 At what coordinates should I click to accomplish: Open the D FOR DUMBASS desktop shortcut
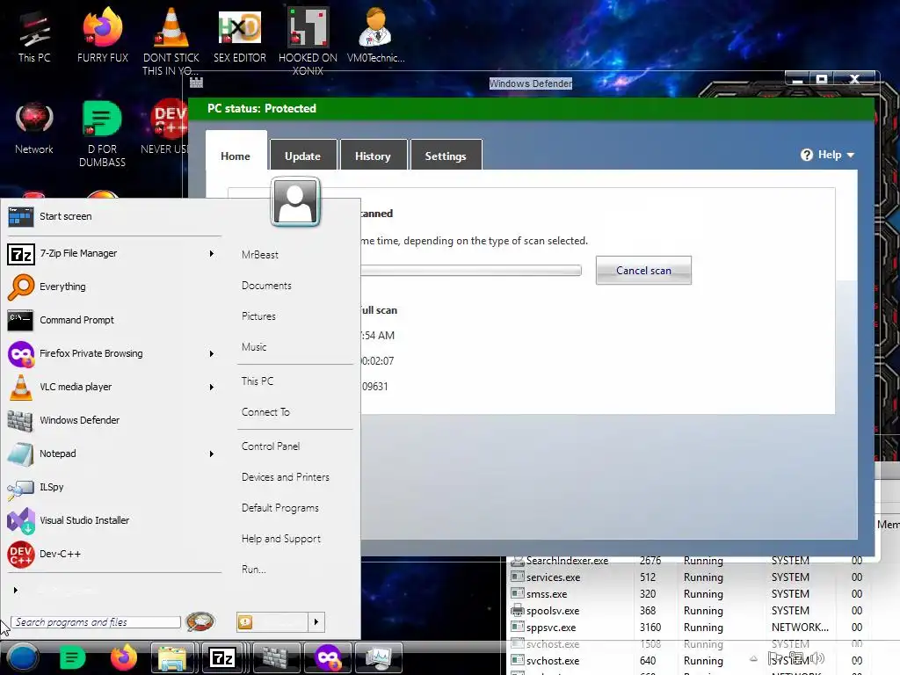pos(102,134)
